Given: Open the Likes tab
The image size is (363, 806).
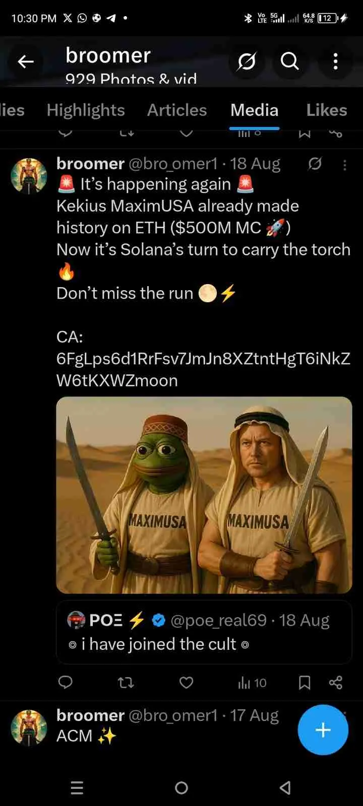Looking at the screenshot, I should [x=326, y=110].
